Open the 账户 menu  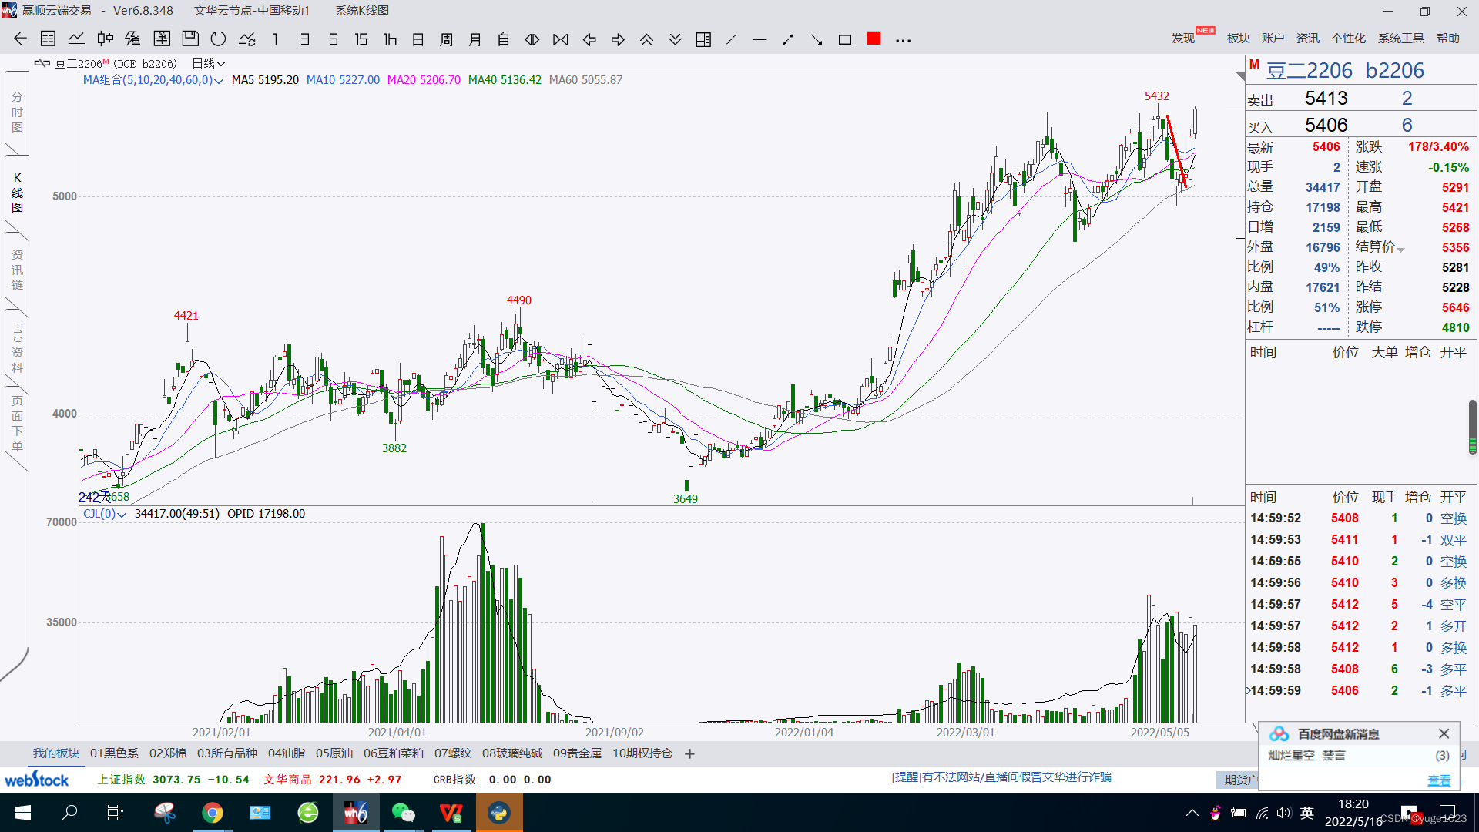[1273, 39]
